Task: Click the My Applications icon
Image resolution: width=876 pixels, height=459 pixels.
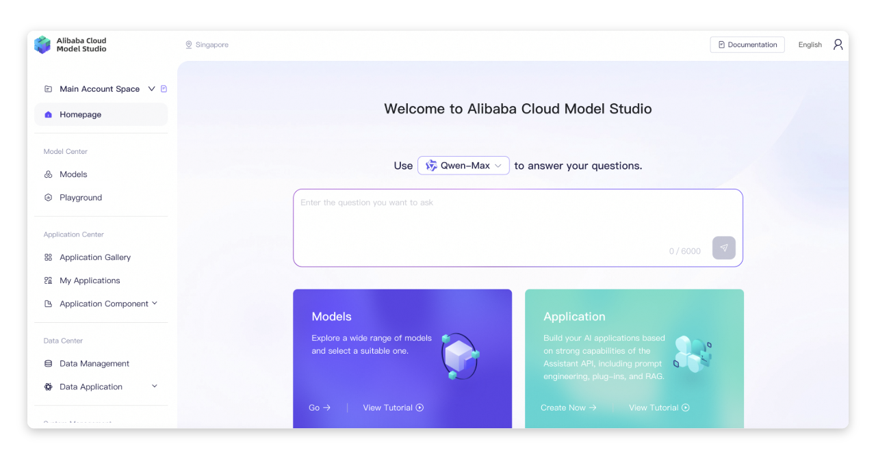Action: [x=48, y=280]
